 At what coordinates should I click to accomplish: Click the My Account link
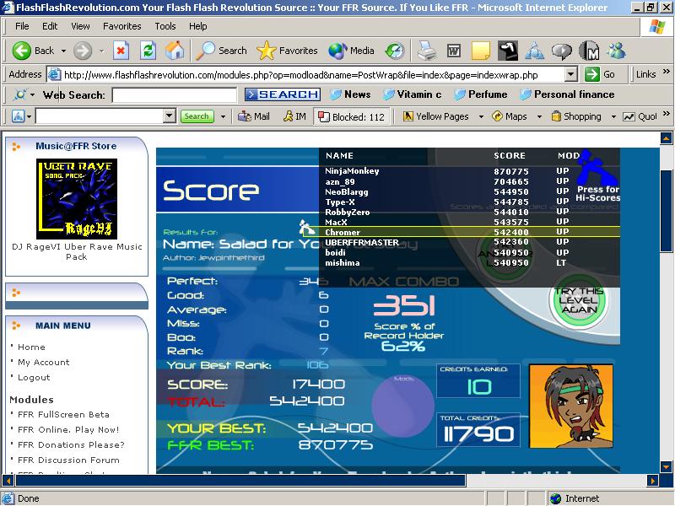[44, 363]
